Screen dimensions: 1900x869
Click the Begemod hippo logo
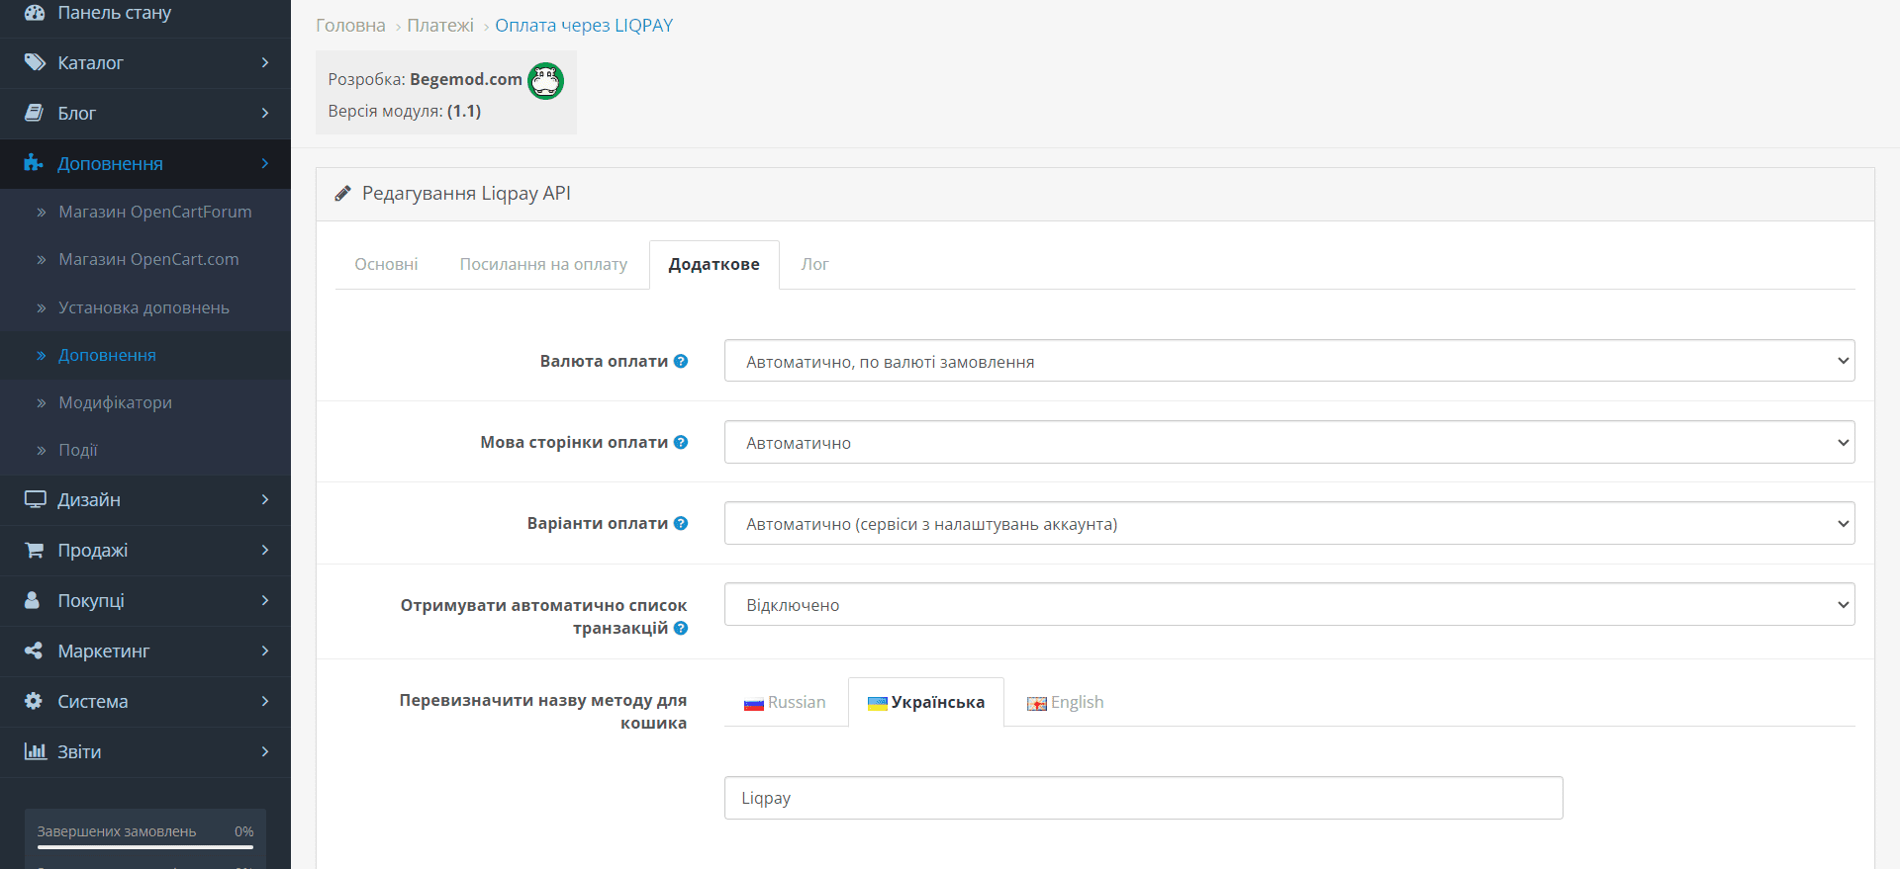click(x=545, y=80)
